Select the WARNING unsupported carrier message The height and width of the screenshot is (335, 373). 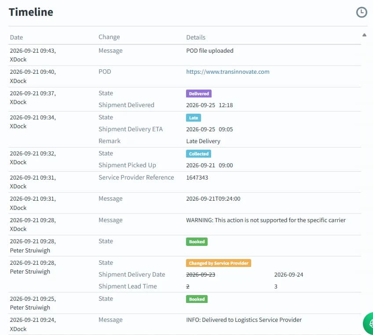(x=266, y=220)
